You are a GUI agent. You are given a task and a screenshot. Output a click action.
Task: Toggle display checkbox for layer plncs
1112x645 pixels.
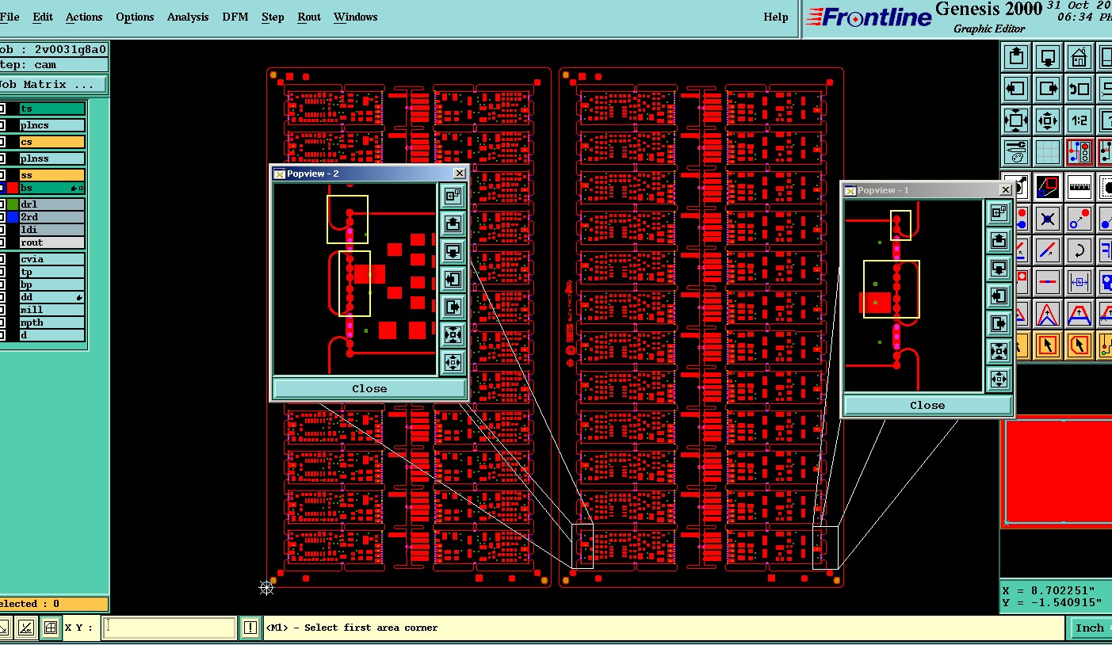[2, 125]
